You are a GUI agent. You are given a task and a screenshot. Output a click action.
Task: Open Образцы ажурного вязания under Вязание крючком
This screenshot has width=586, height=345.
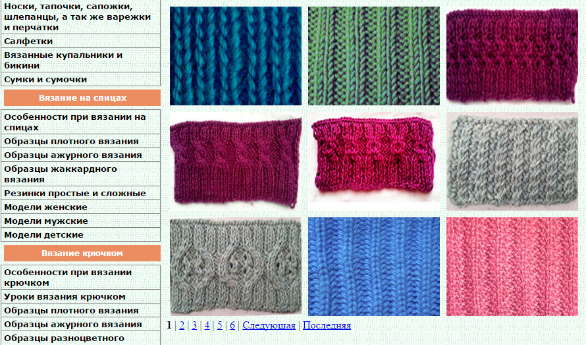coord(81,325)
